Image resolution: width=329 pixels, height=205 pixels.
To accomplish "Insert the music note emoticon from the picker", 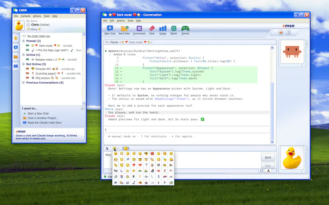I will tap(134, 182).
